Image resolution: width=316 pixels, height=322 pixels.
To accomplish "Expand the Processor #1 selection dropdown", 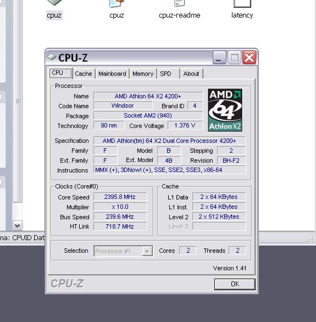I will (147, 251).
